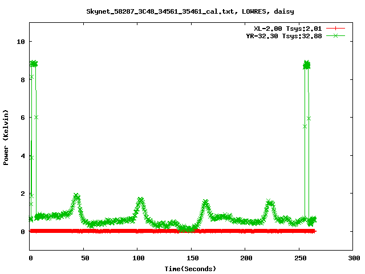Image resolution: width=365 pixels, height=274 pixels.
Task: Click the green peak near 103 seconds
Action: click(x=140, y=200)
